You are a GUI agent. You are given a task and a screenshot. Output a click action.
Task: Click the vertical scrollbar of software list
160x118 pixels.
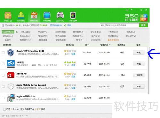click(148, 70)
